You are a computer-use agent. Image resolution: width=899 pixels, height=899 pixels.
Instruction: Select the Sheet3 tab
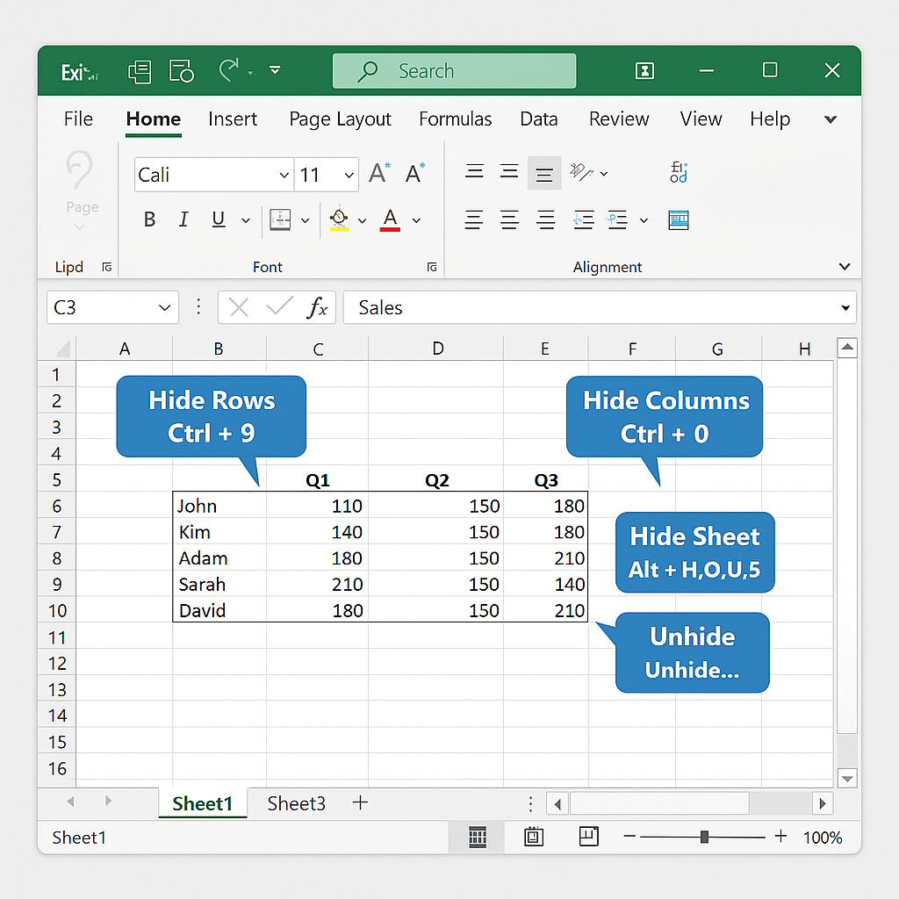296,803
